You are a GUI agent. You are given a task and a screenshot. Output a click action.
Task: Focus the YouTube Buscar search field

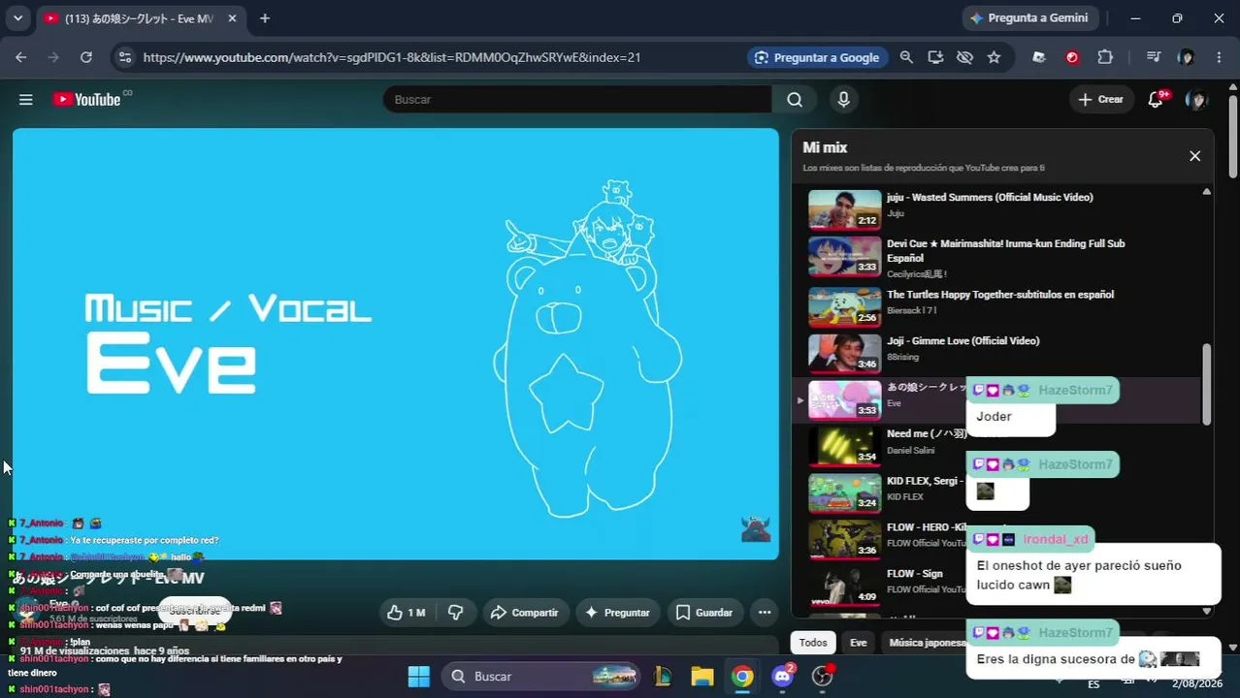(x=577, y=99)
